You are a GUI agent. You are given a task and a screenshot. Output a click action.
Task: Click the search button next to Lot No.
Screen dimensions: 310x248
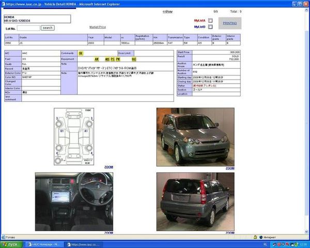[x=48, y=28]
